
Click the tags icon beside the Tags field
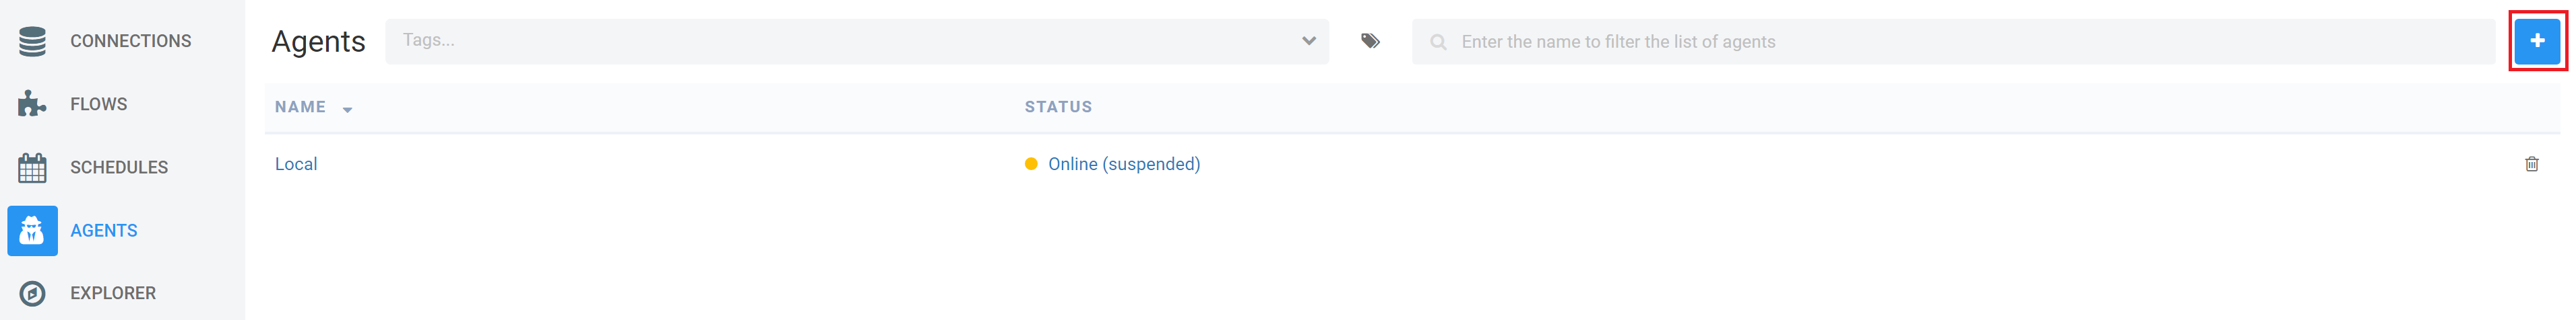1370,41
